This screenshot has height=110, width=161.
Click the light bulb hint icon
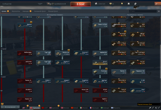point(122,4)
